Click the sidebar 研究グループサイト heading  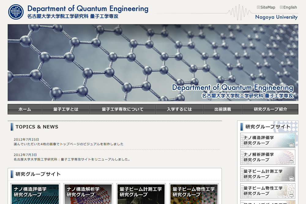(x=268, y=127)
